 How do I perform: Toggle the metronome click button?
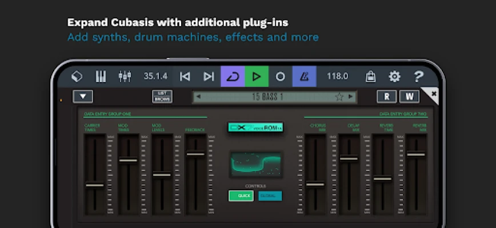click(305, 76)
